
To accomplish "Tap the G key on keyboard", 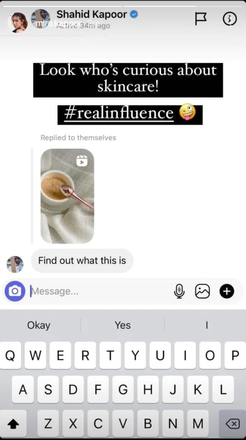I will tap(123, 390).
